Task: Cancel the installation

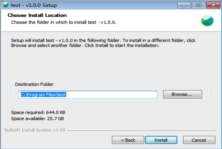Action: click(x=199, y=140)
